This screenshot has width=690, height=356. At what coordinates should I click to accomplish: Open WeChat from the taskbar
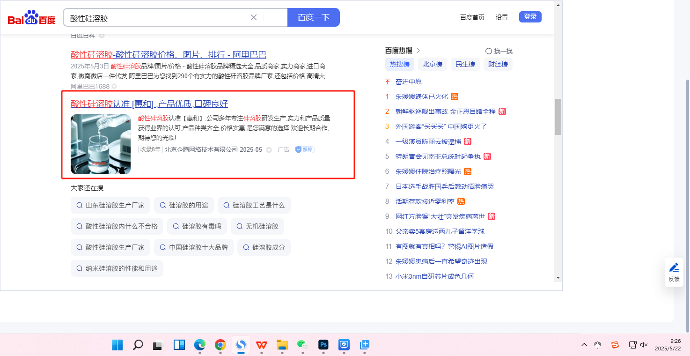[x=302, y=345]
